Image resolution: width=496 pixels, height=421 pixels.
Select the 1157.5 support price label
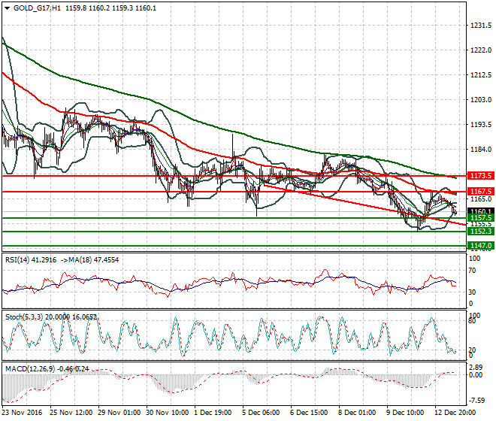coord(480,218)
